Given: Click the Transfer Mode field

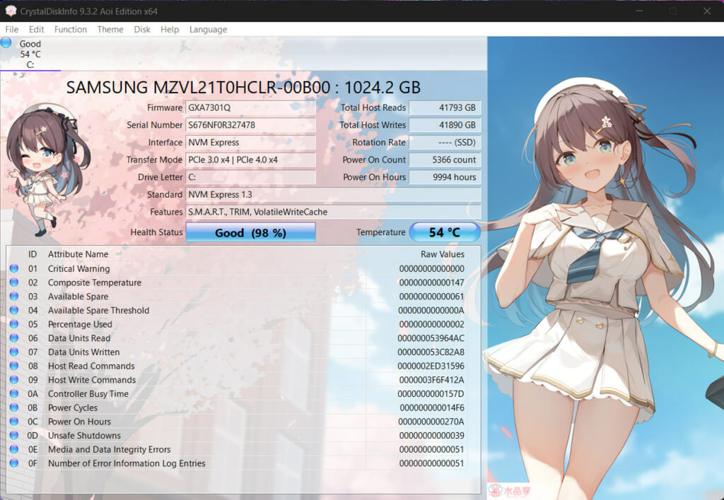Looking at the screenshot, I should pos(251,160).
